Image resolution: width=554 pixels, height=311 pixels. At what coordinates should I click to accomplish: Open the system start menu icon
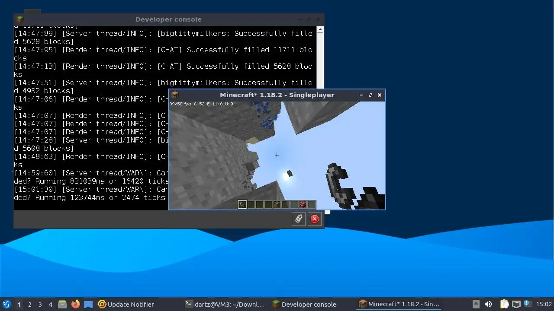tap(7, 304)
